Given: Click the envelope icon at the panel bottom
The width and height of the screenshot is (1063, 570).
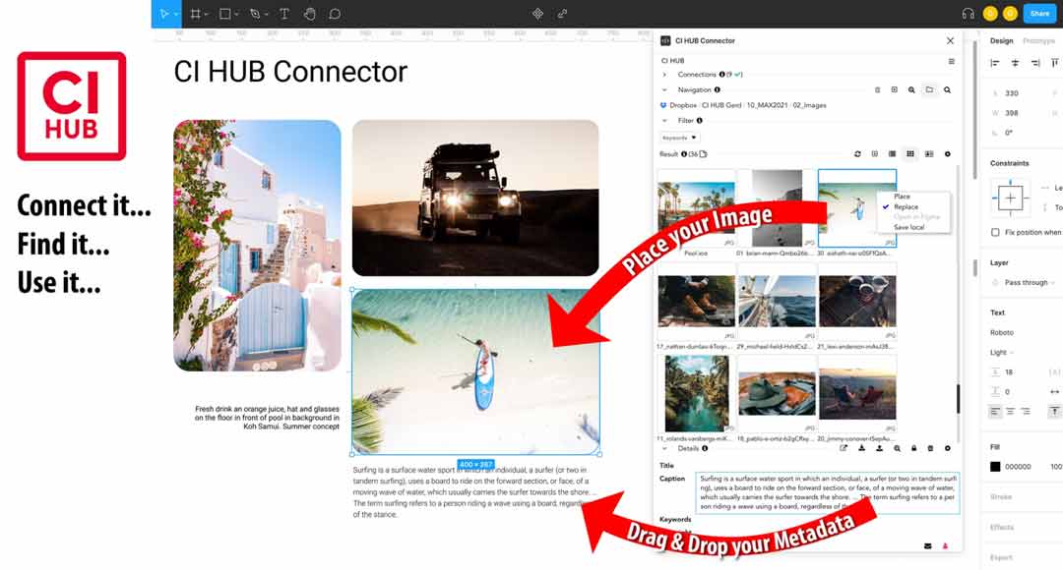Looking at the screenshot, I should coord(927,545).
